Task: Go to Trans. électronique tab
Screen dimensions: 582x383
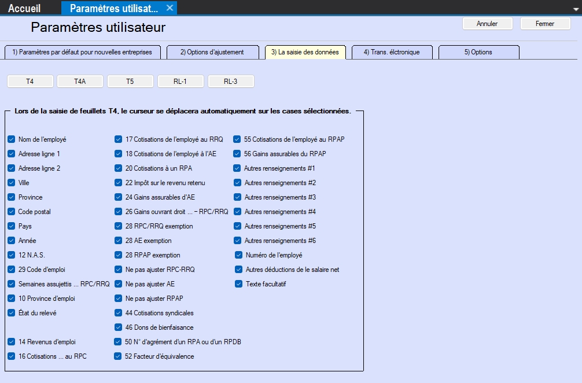Action: (x=391, y=52)
